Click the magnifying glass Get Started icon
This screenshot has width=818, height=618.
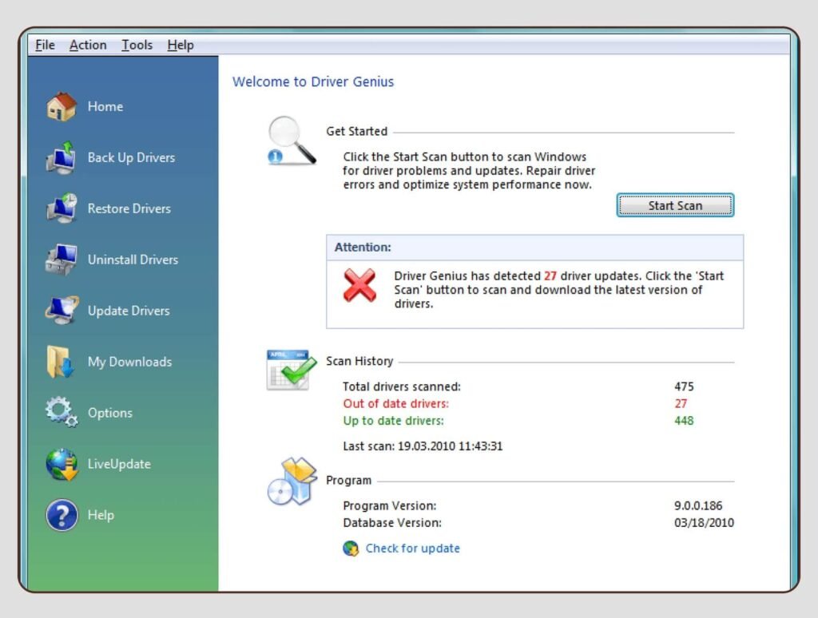click(x=292, y=141)
